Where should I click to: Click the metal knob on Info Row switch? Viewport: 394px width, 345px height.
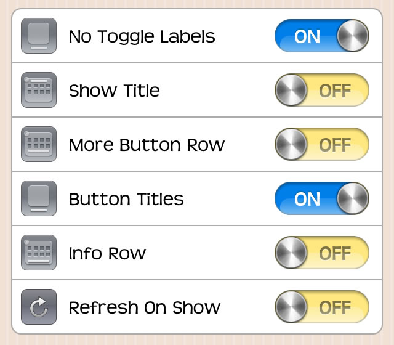coord(291,253)
